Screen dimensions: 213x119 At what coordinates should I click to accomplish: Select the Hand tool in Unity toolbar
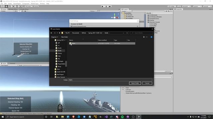point(3,7)
